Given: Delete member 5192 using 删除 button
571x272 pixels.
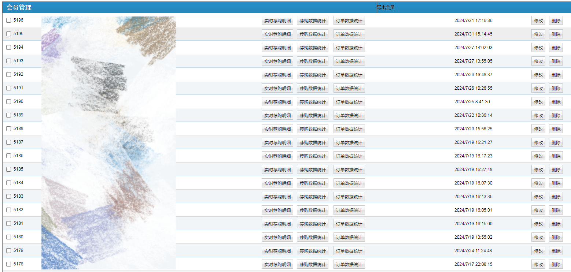Looking at the screenshot, I should [556, 75].
